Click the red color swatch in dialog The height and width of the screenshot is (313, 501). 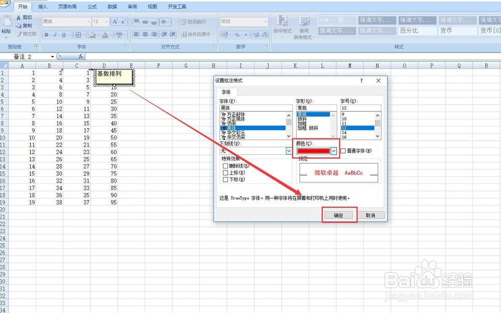314,151
